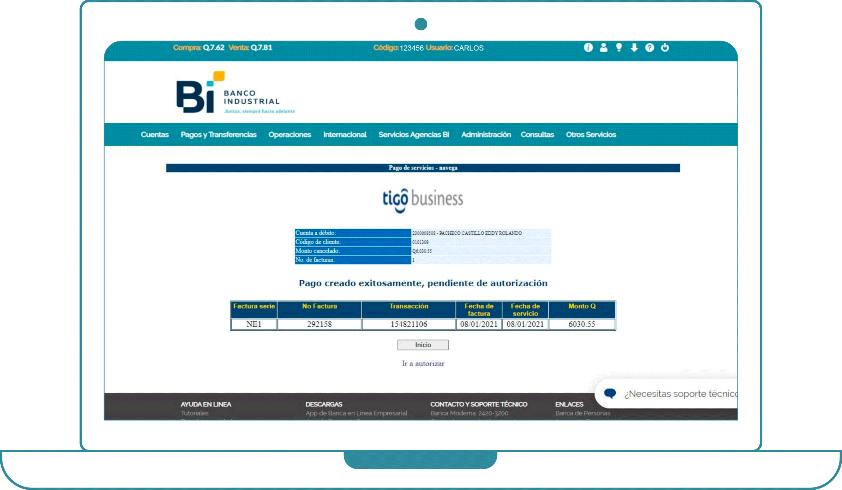
Task: Expand the Internacional menu
Action: (345, 135)
